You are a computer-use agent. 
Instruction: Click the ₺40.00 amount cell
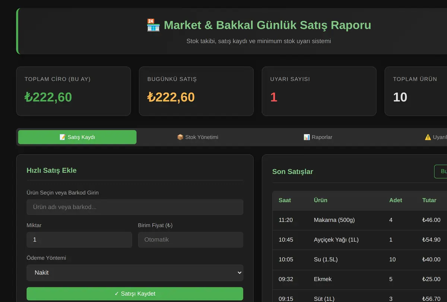click(431, 260)
